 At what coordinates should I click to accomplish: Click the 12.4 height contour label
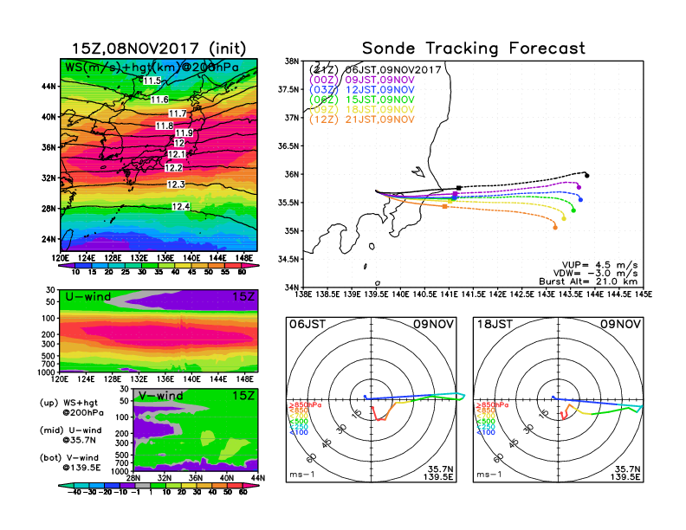coord(181,206)
